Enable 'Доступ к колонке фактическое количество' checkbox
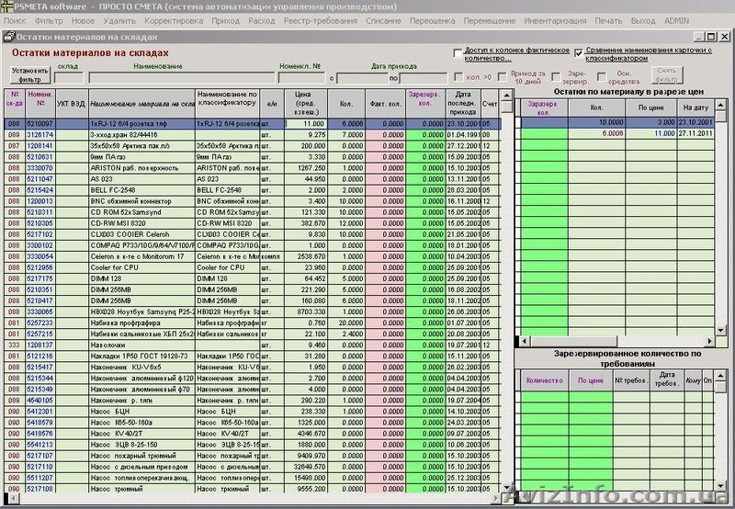735x509 pixels. coord(458,53)
